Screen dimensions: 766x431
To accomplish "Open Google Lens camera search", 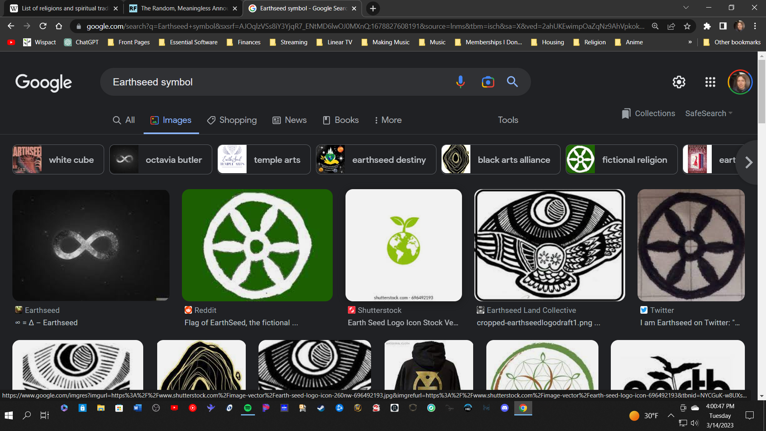I will pyautogui.click(x=488, y=82).
